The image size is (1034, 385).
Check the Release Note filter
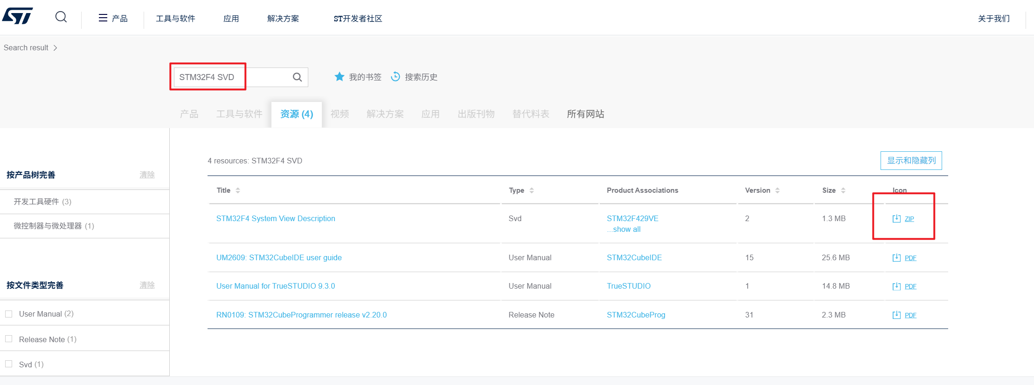click(9, 339)
